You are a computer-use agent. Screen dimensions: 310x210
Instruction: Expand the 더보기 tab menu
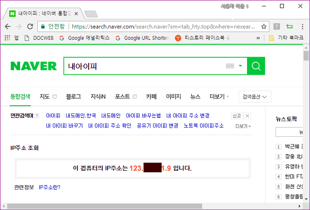click(219, 97)
